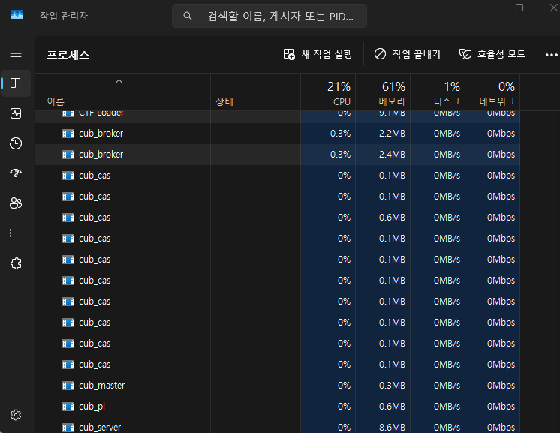Select the cub_server process row

click(x=278, y=427)
